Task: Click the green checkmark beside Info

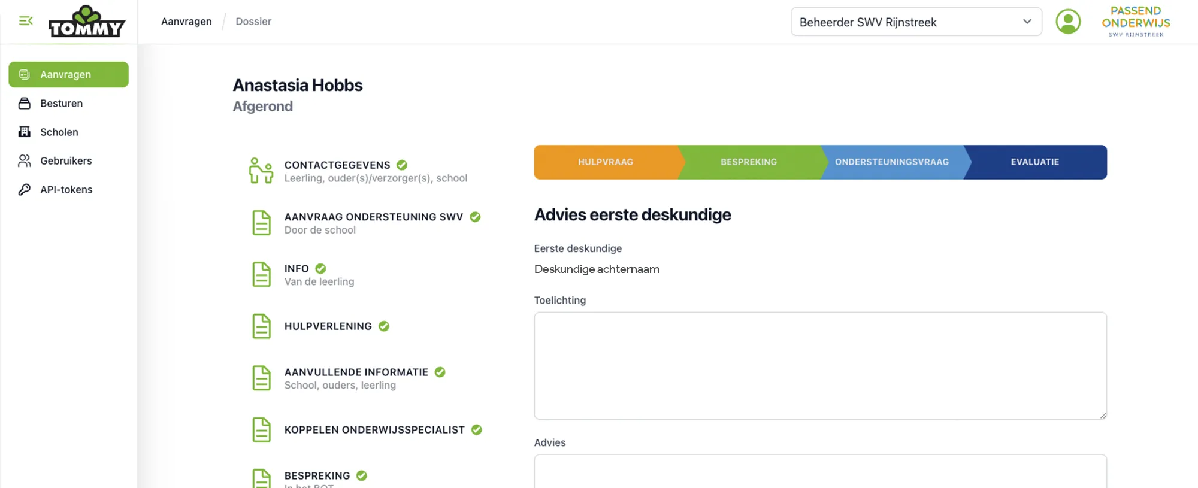Action: pyautogui.click(x=320, y=268)
